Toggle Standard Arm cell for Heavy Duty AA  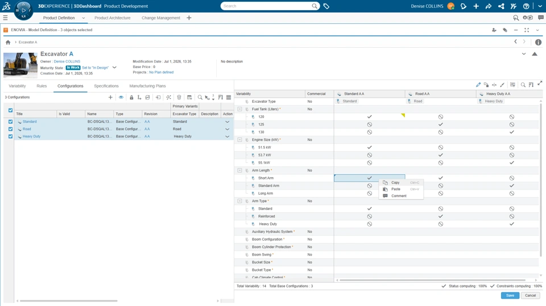pos(511,186)
